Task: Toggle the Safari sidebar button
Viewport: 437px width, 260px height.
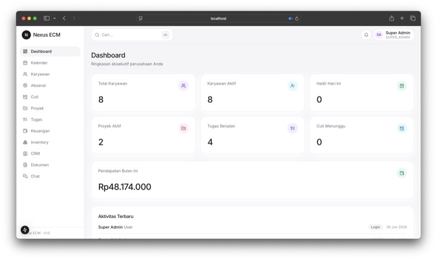Action: [x=46, y=19]
